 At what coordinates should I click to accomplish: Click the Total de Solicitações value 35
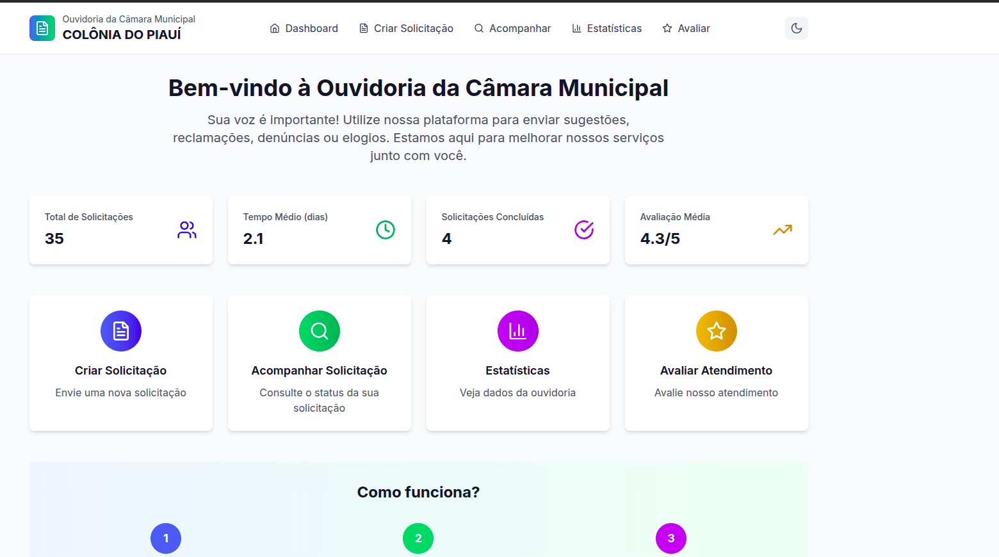click(x=54, y=239)
